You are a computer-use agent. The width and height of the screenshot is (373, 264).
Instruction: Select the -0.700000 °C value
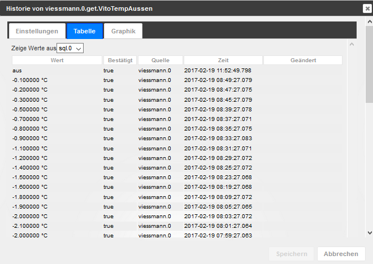(x=30, y=119)
